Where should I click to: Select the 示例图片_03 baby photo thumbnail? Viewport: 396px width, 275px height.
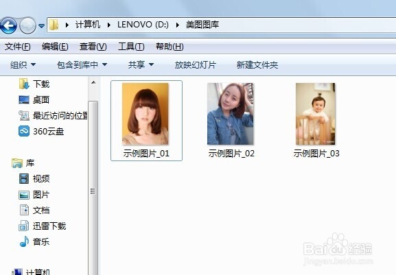coord(316,114)
